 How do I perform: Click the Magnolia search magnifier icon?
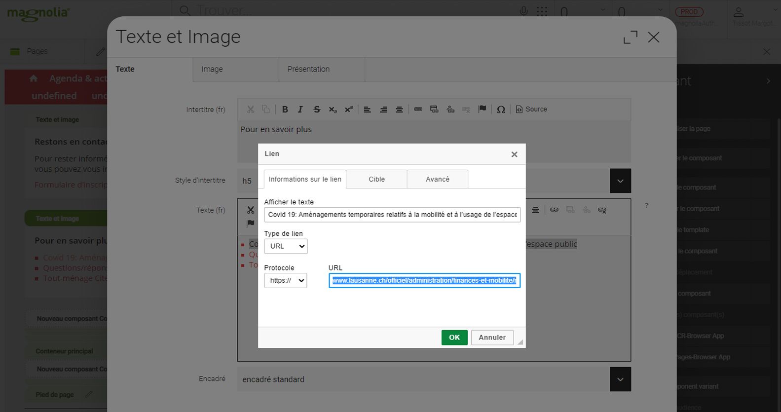tap(185, 10)
